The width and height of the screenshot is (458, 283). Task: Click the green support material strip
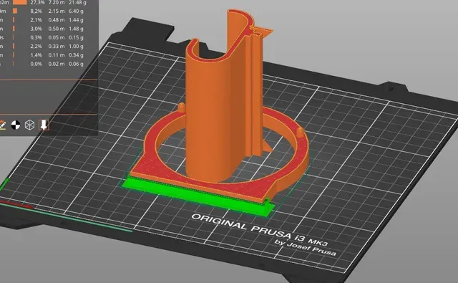tap(198, 196)
